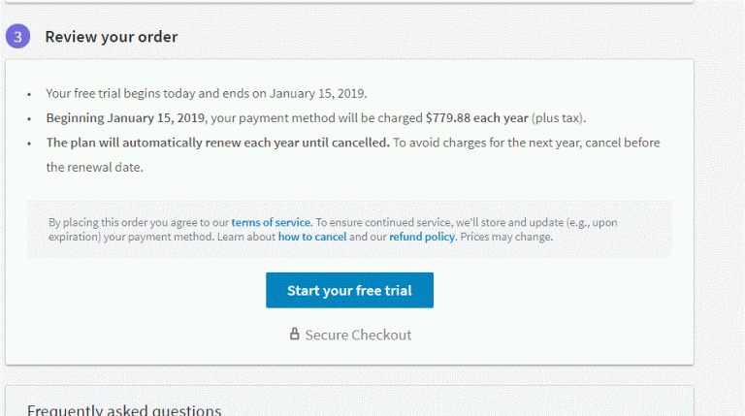The height and width of the screenshot is (416, 745).
Task: Open the refund policy link
Action: pos(422,237)
